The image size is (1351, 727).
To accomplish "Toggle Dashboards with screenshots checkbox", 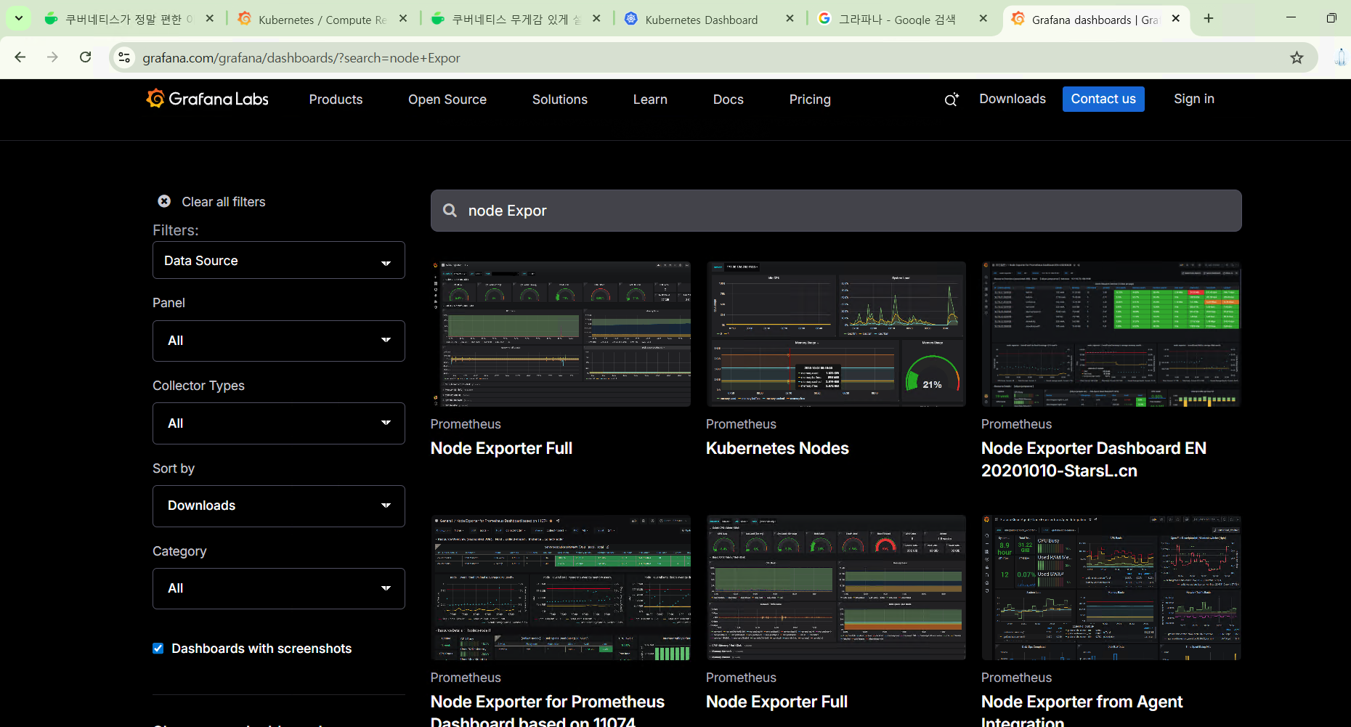I will [x=158, y=649].
